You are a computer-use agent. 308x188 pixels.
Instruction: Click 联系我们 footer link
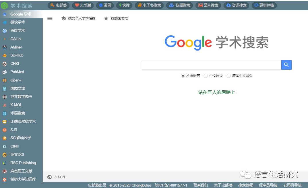click(x=201, y=185)
